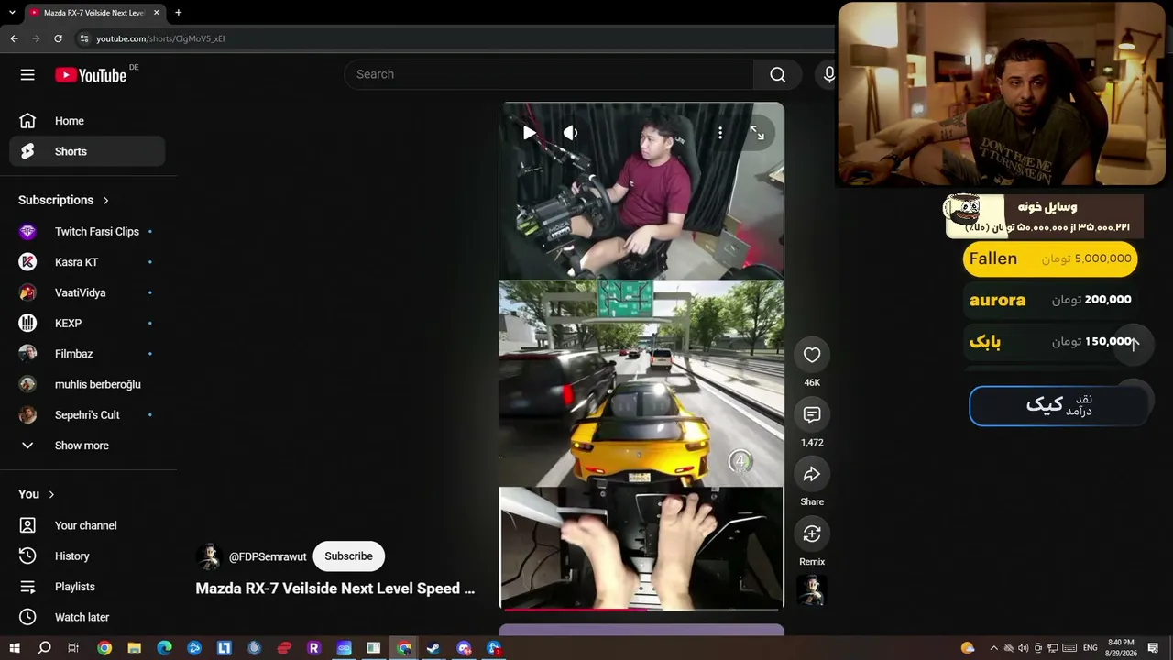Viewport: 1173px width, 660px height.
Task: Open Task View on the taskbar
Action: coord(73,648)
